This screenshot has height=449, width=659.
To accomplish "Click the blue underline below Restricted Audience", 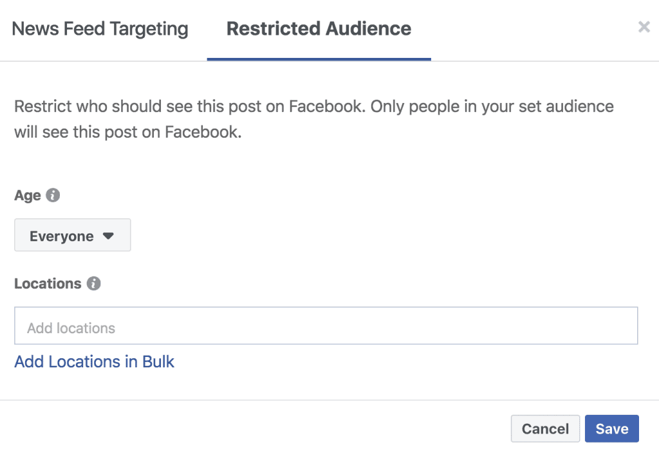I will click(x=319, y=59).
